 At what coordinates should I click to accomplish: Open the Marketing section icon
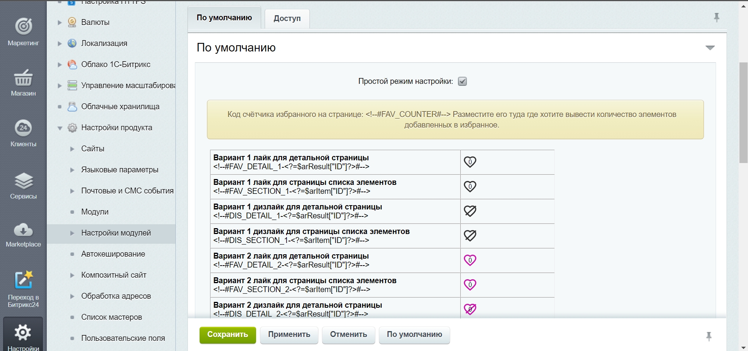[x=23, y=27]
